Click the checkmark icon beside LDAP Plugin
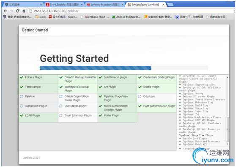The height and width of the screenshot is (167, 236). click(22, 115)
